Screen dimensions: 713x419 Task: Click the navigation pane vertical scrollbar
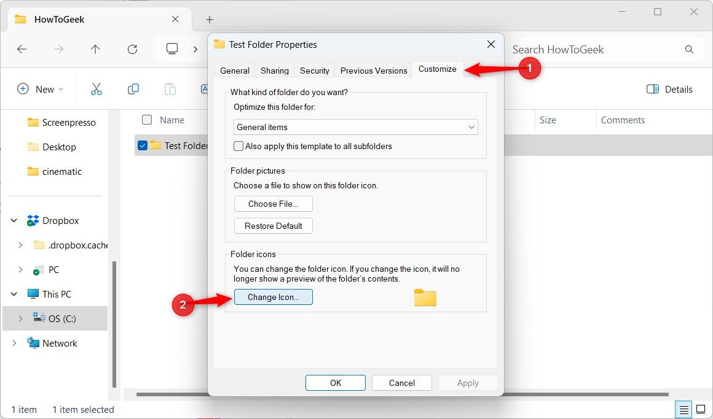click(114, 324)
